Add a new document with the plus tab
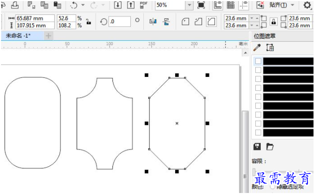The height and width of the screenshot is (194, 315). point(48,36)
